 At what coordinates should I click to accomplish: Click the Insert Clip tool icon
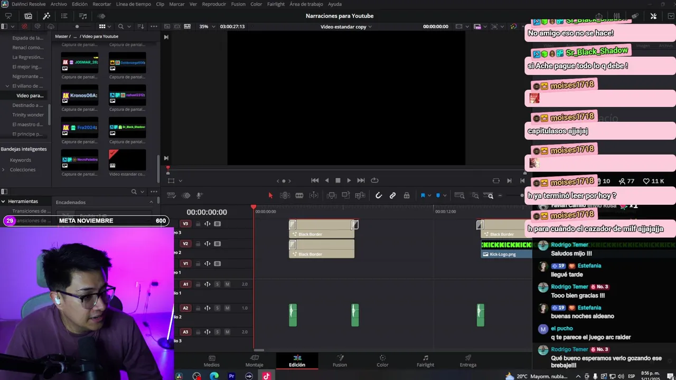click(x=332, y=195)
